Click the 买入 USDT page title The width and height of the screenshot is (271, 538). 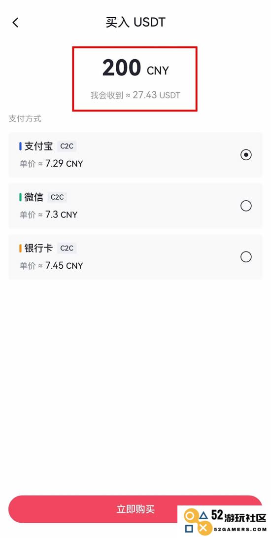click(135, 23)
